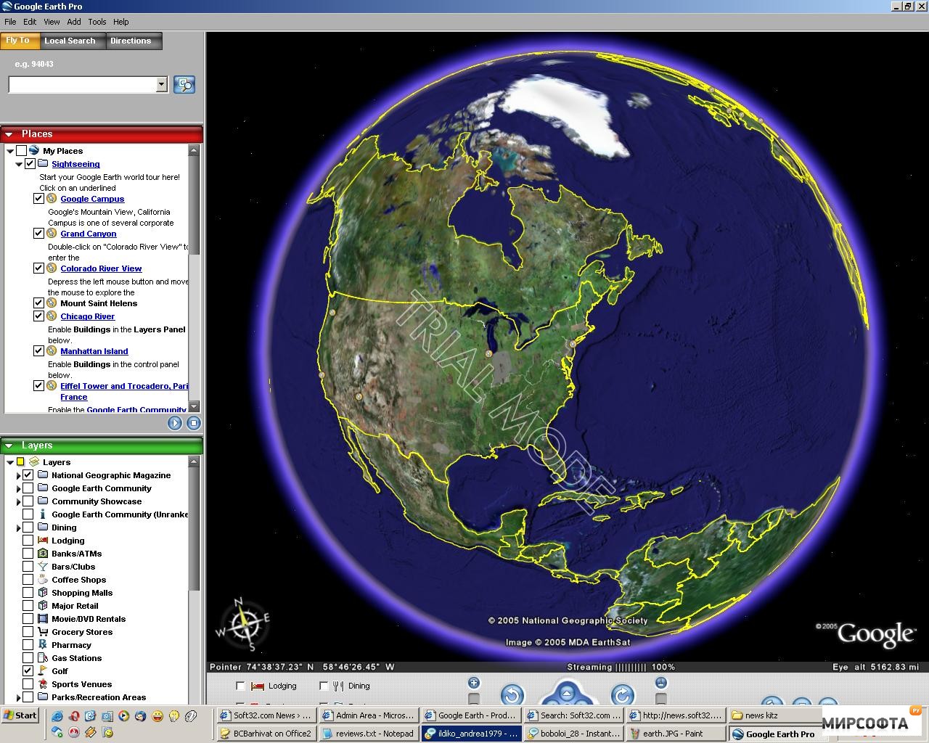Viewport: 929px width, 743px height.
Task: Expand the Parks/Recreation Areas folder
Action: point(19,697)
